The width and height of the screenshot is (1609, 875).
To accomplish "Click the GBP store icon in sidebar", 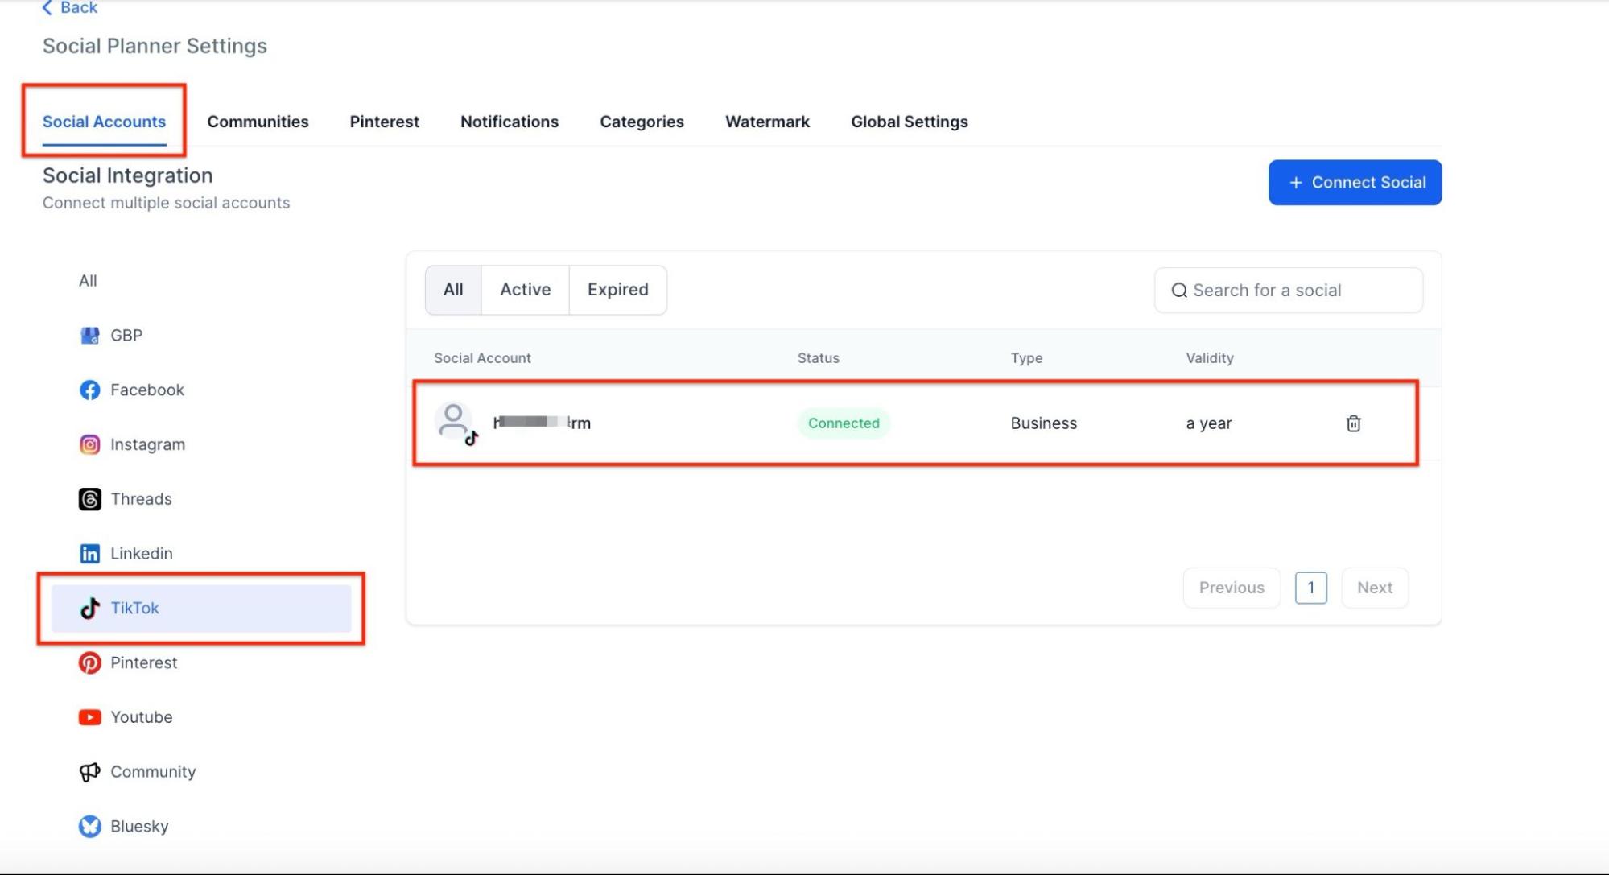I will point(89,336).
